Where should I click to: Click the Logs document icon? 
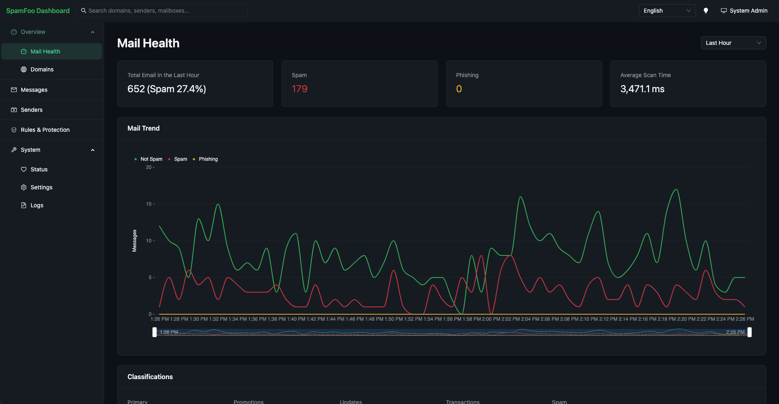point(24,205)
